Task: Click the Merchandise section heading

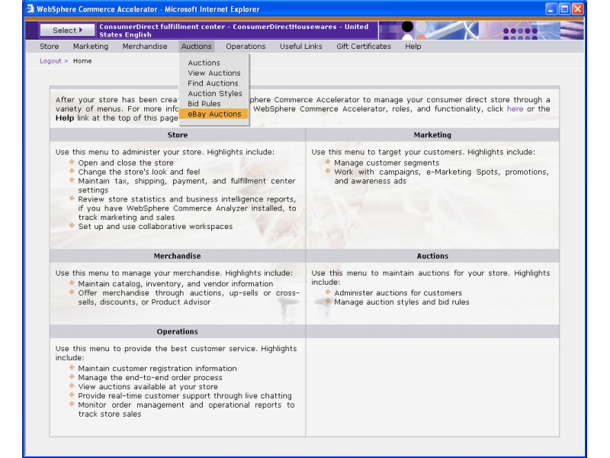Action: click(x=177, y=256)
